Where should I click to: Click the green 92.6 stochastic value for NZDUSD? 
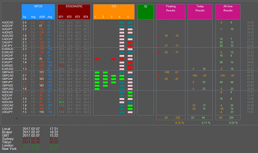tap(62, 102)
